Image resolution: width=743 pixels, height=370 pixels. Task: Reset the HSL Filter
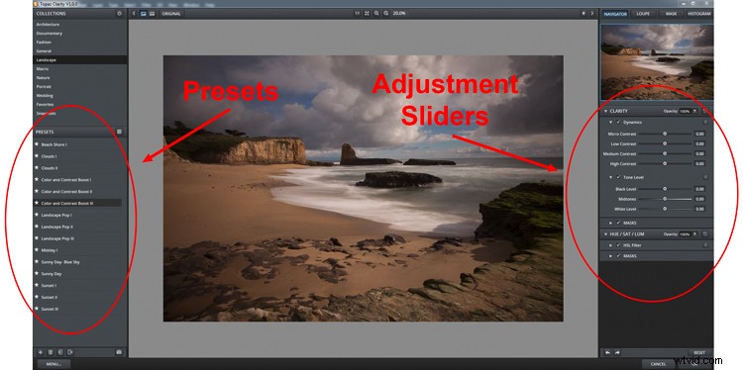pyautogui.click(x=705, y=245)
